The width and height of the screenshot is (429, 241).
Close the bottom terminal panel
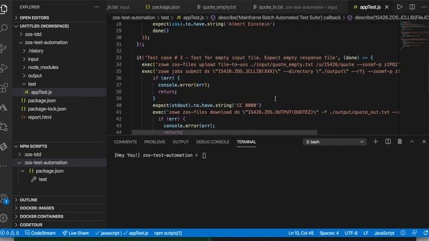coord(424,141)
